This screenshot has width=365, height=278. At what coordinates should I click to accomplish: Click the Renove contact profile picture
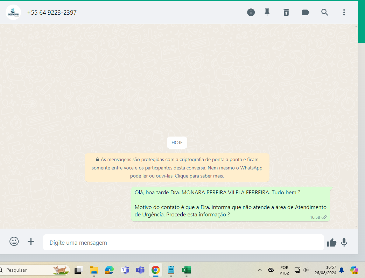point(13,12)
